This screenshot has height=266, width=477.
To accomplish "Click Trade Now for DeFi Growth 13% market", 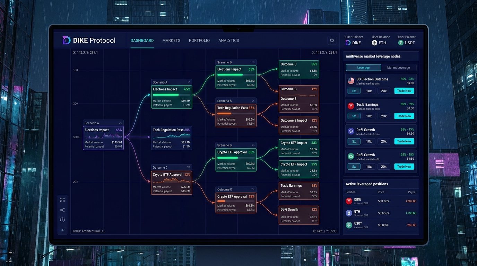I will pyautogui.click(x=404, y=141).
